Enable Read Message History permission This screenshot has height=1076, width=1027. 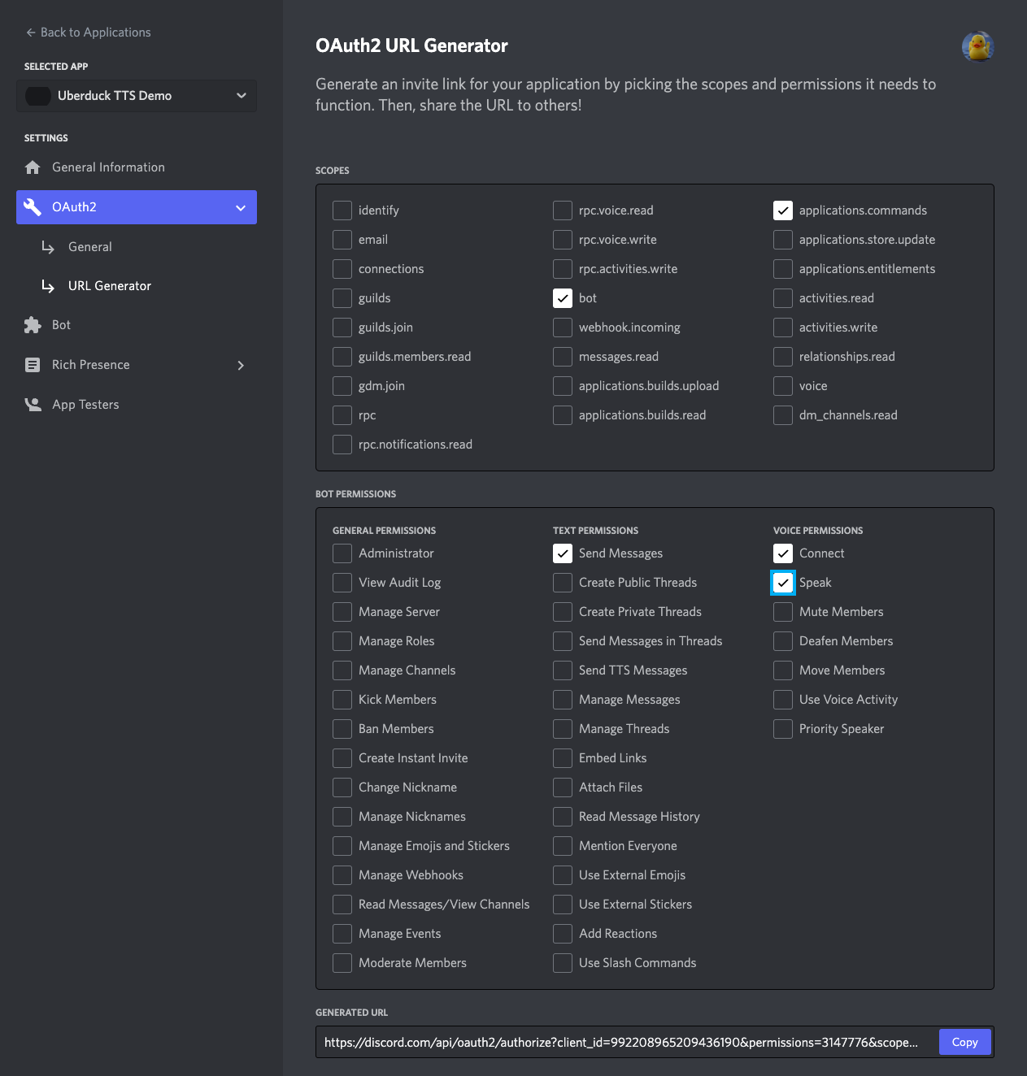point(563,817)
